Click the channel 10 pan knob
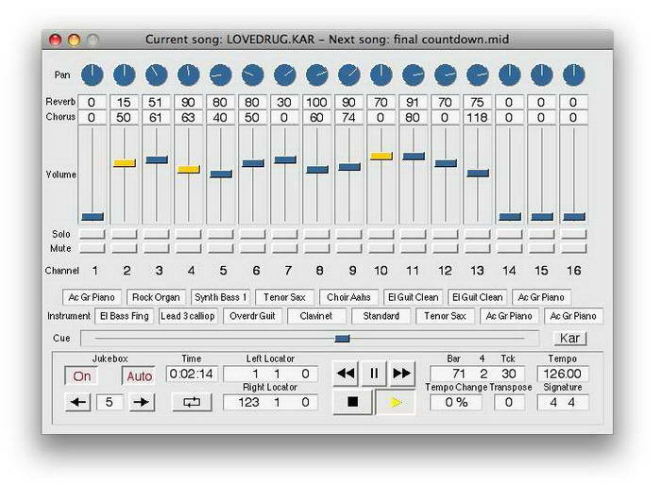This screenshot has width=661, height=483. [381, 75]
